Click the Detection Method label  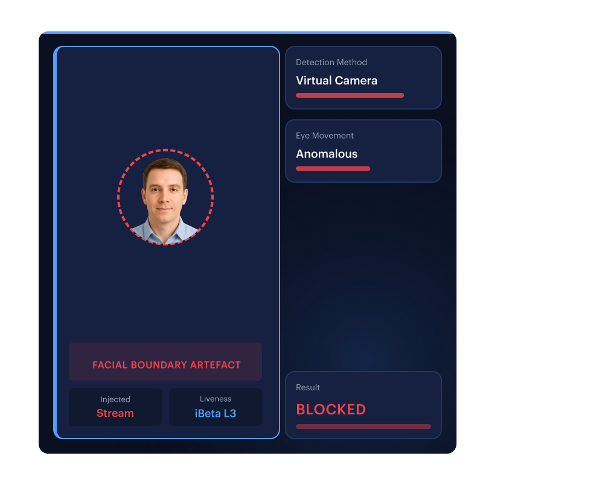331,62
